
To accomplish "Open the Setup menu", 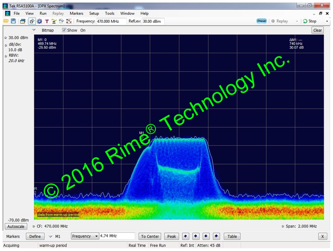I will click(x=94, y=13).
